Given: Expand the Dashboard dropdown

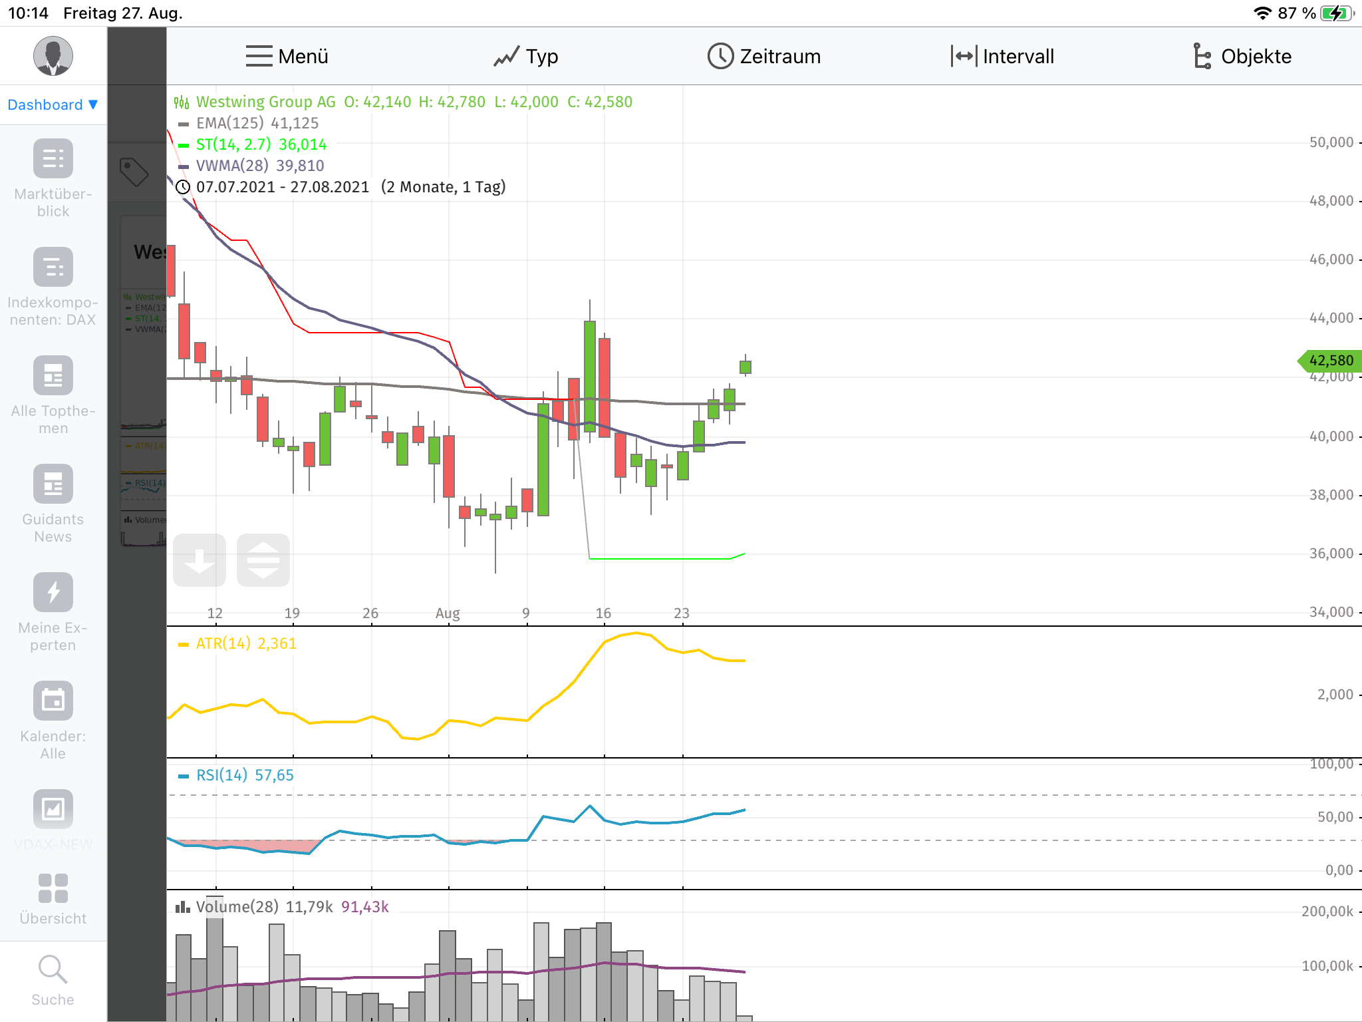Looking at the screenshot, I should [x=53, y=105].
